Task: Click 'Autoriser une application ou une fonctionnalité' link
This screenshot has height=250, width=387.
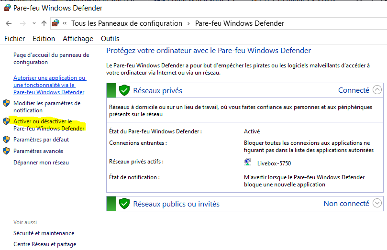Action: [50, 85]
